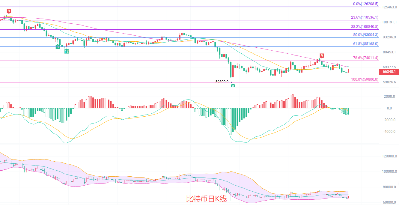399x206 pixels.
Task: Click the 38.2%(100840.5) retracement label
Action: tap(365, 26)
